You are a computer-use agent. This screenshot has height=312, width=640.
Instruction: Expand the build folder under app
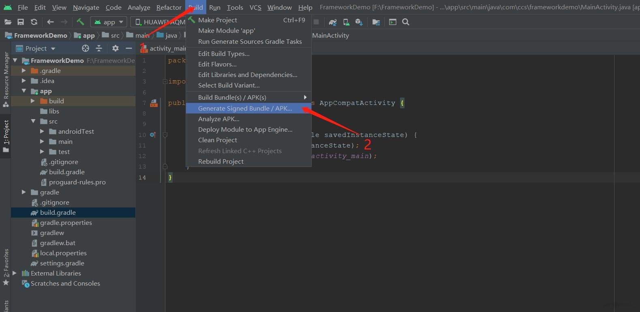33,101
